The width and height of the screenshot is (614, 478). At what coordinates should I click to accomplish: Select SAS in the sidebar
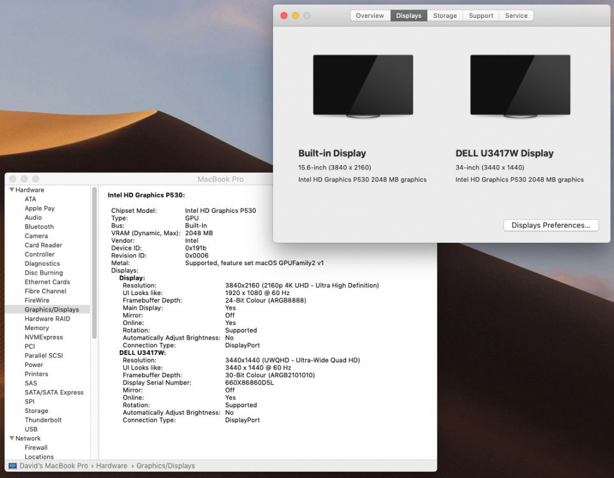pyautogui.click(x=31, y=383)
